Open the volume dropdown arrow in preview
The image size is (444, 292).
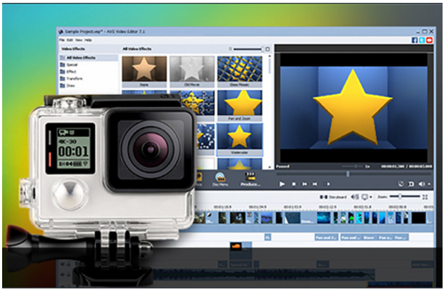coord(429,184)
